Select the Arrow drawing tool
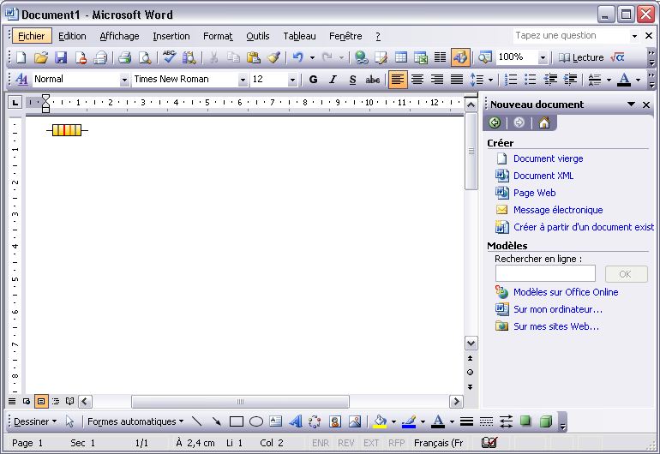This screenshot has height=454, width=660. point(216,421)
